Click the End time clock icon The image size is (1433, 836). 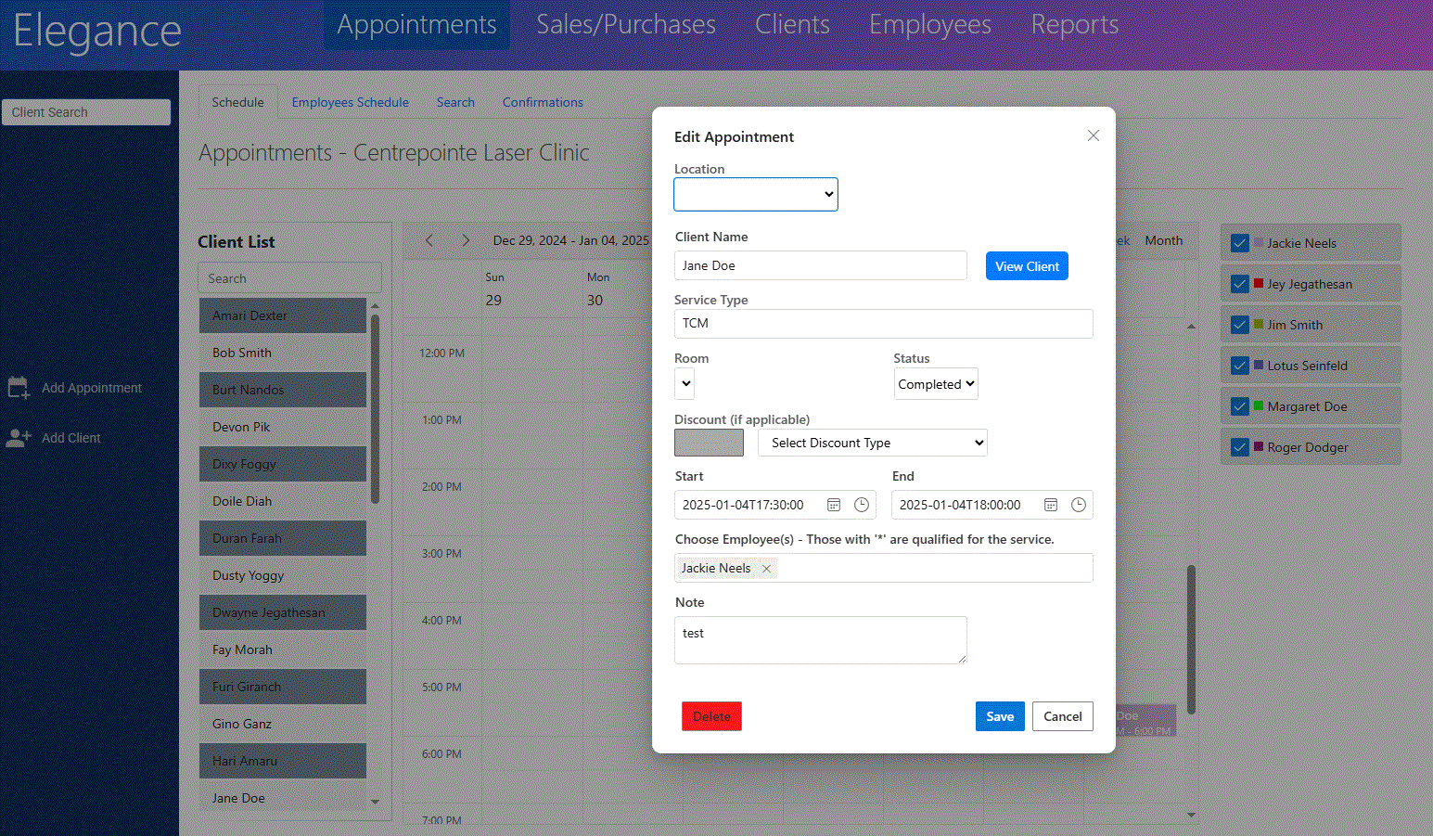point(1079,505)
